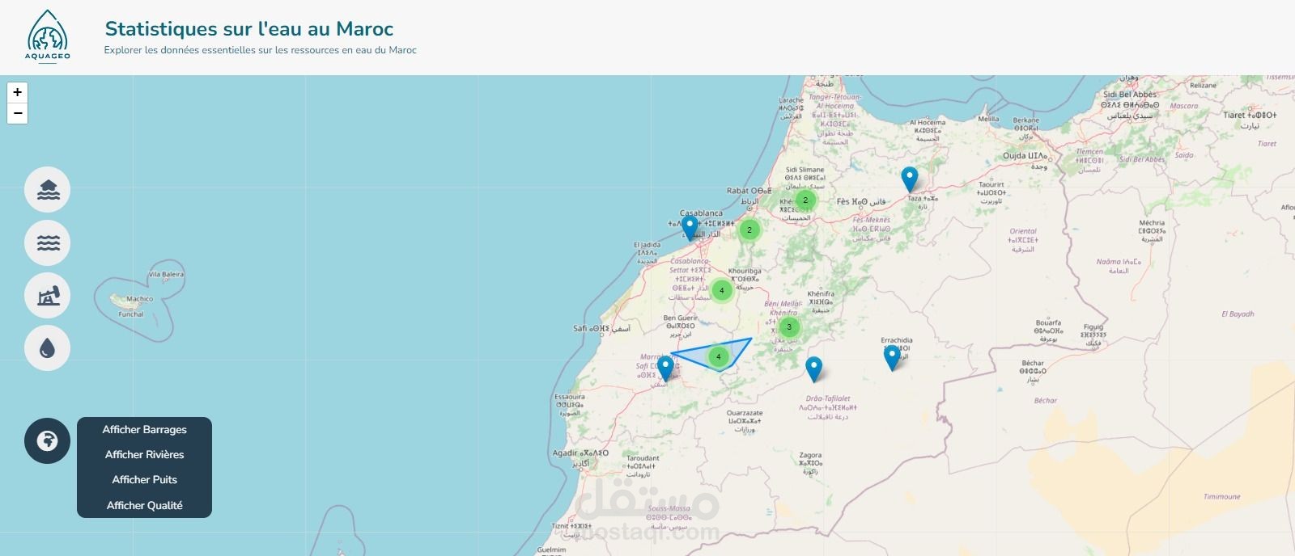Click the dark globe layers button
The height and width of the screenshot is (556, 1295).
click(x=48, y=441)
